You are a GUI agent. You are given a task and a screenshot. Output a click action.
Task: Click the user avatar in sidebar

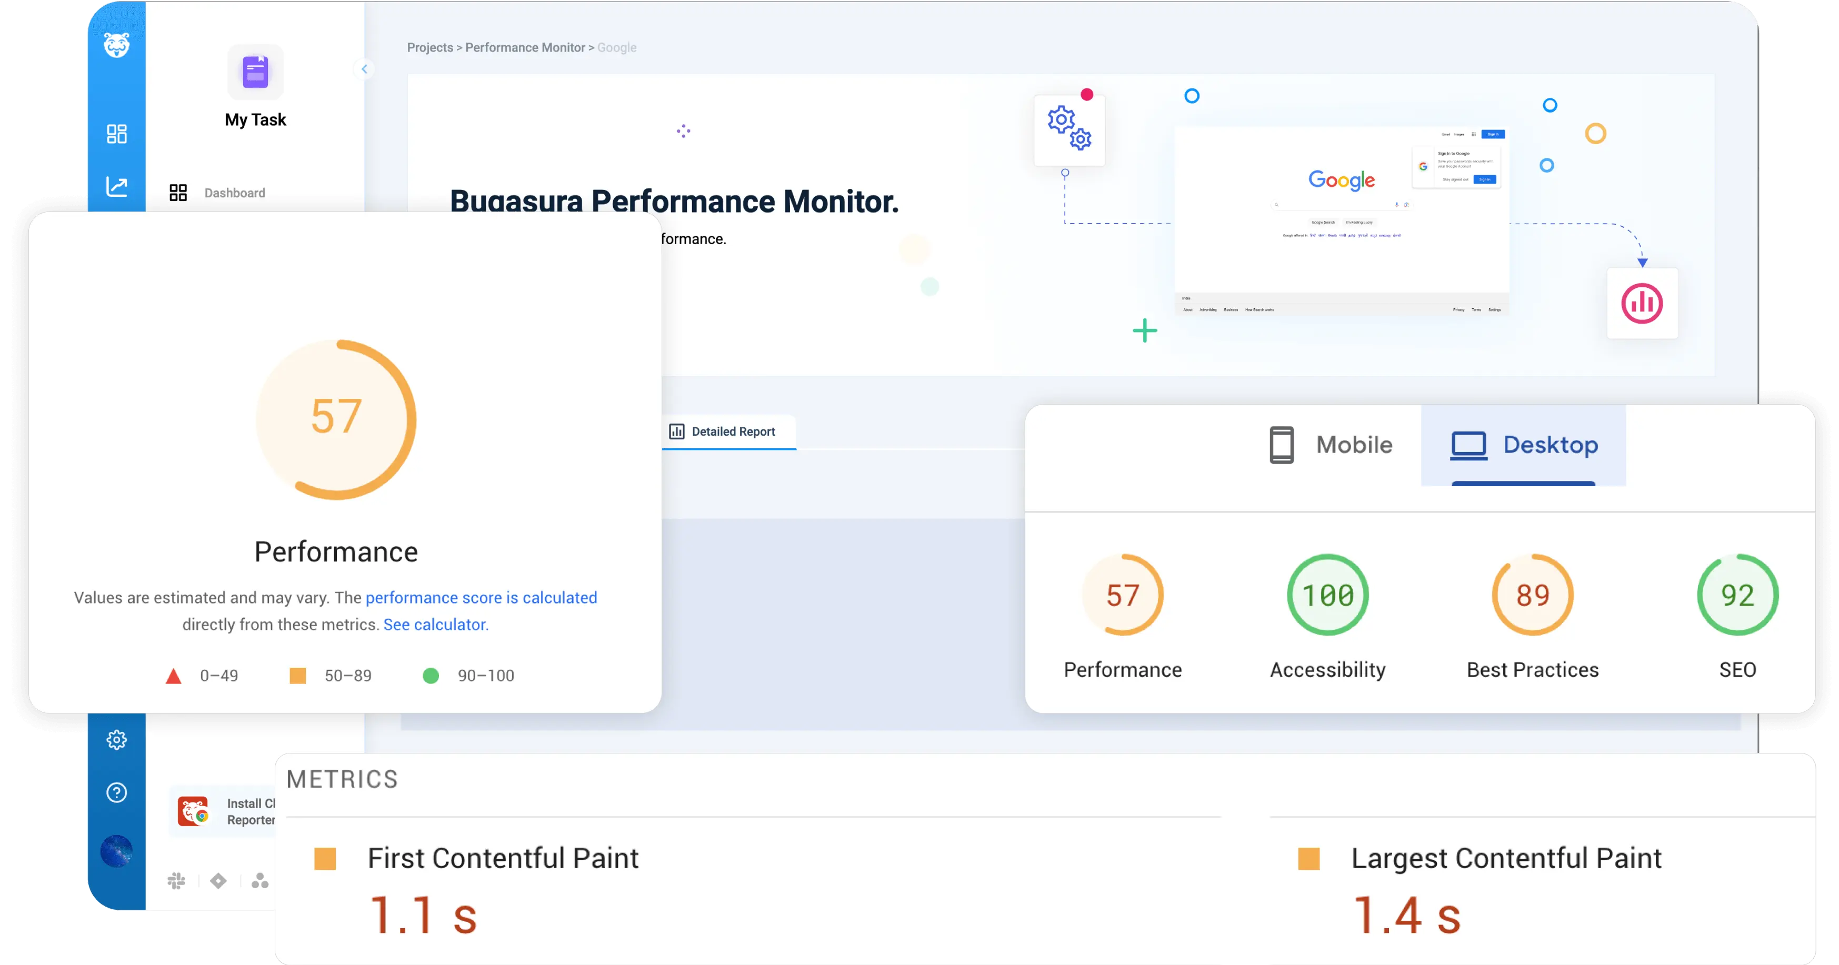tap(116, 851)
